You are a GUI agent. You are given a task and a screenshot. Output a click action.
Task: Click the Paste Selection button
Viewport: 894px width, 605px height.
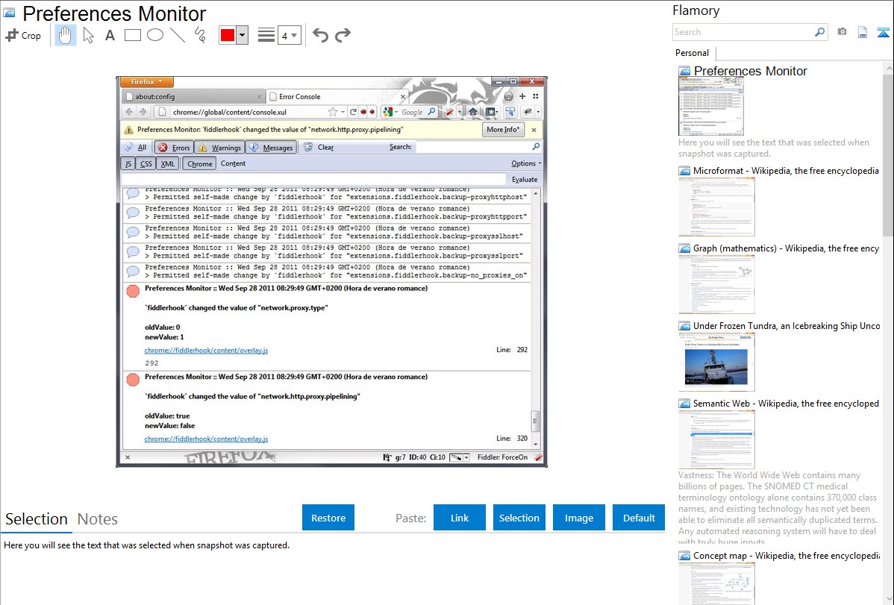519,518
